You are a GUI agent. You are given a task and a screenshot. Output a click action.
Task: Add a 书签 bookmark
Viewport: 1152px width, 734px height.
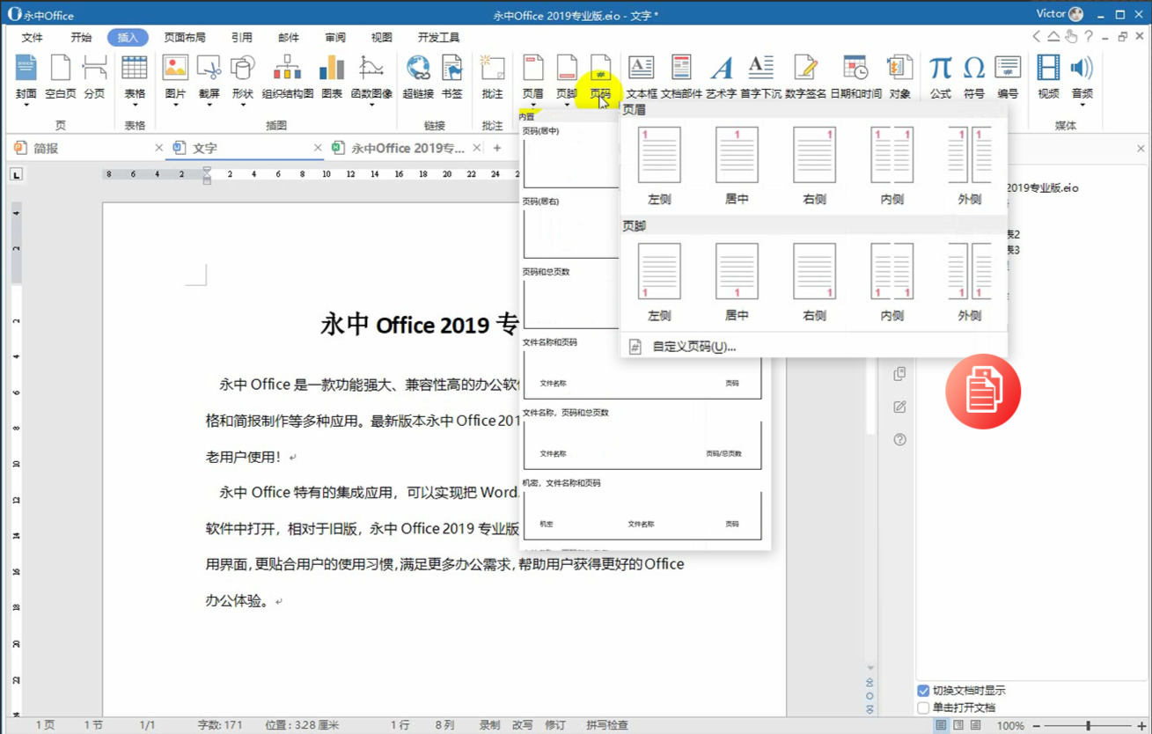[451, 69]
